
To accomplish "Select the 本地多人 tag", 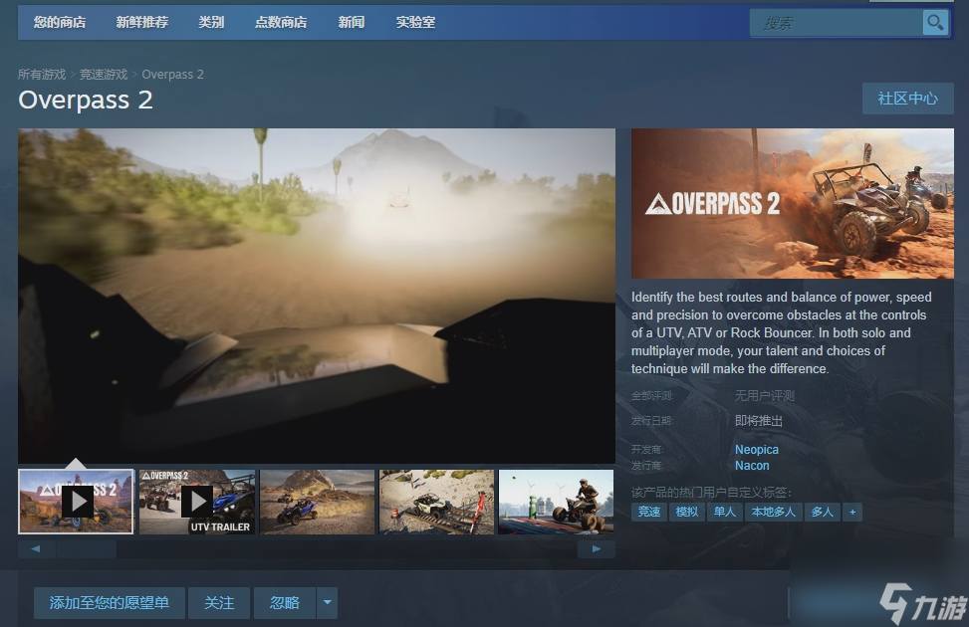I will click(x=773, y=513).
